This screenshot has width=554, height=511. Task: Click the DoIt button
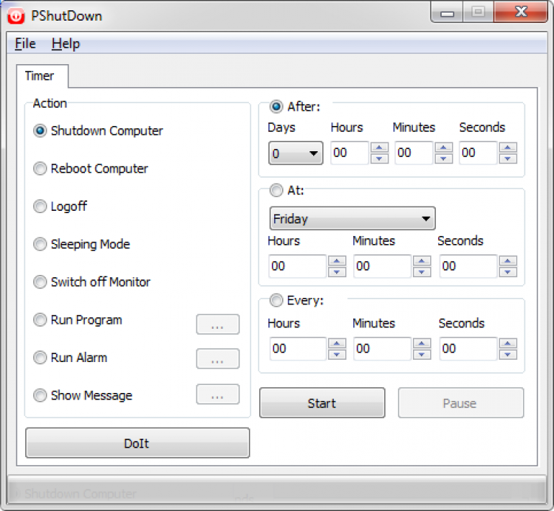point(137,443)
